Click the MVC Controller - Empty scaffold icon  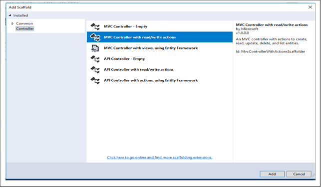tap(95, 26)
